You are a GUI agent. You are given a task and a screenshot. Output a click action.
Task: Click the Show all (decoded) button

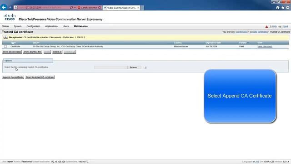tap(12, 52)
